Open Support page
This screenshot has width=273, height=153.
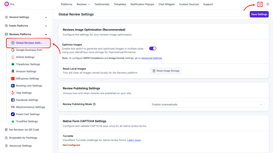208,4
